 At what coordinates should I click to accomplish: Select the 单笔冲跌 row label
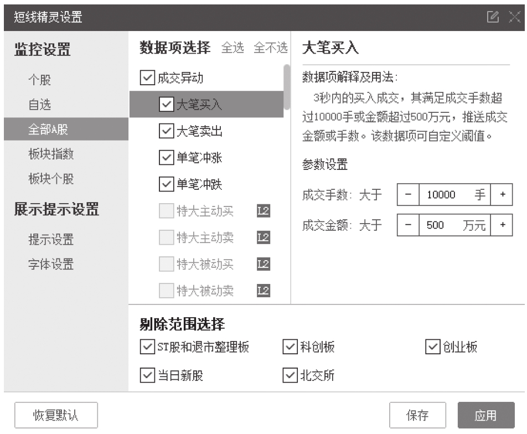(x=199, y=184)
